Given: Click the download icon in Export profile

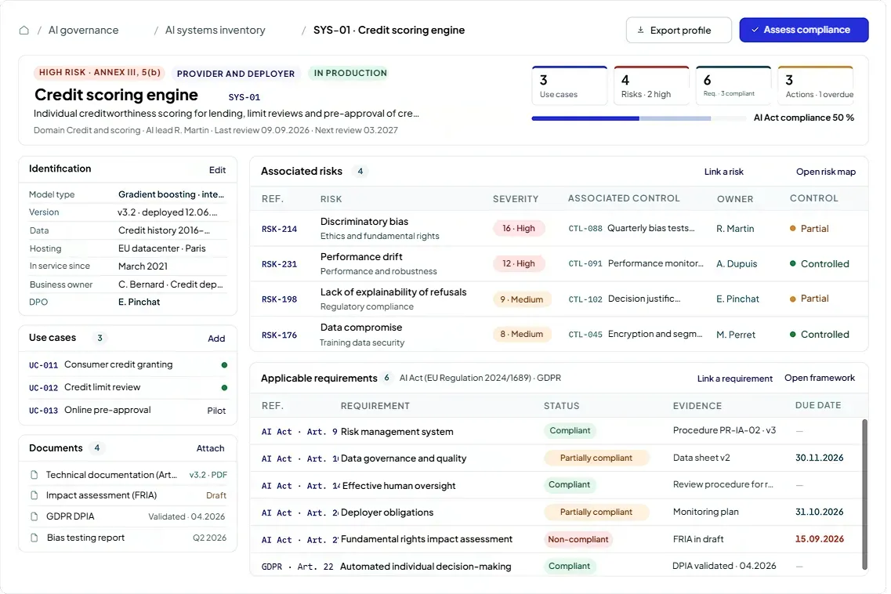Looking at the screenshot, I should tap(640, 30).
